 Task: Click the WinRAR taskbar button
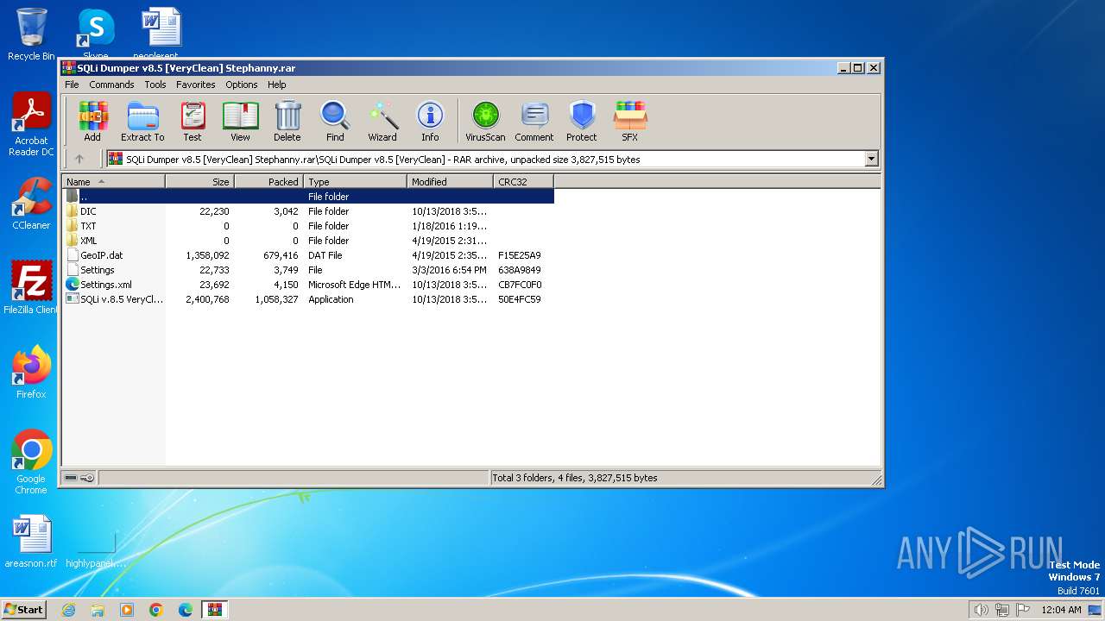coord(214,610)
